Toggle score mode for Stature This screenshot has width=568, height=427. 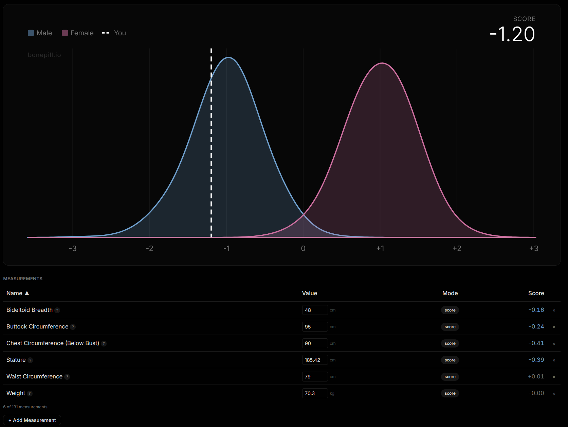450,360
